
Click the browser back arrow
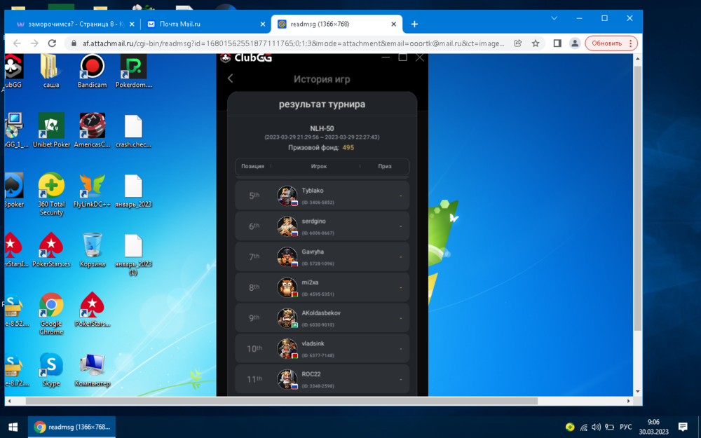point(17,43)
